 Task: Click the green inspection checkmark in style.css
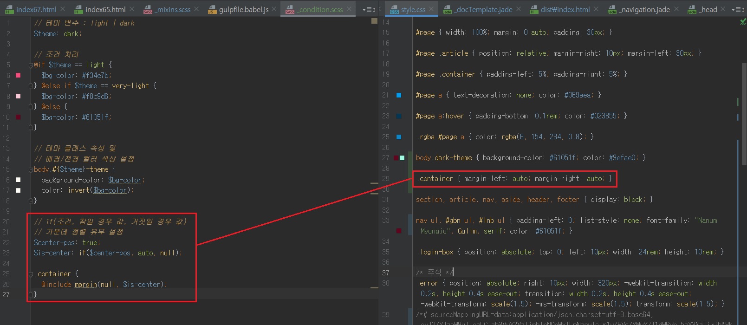click(x=743, y=22)
